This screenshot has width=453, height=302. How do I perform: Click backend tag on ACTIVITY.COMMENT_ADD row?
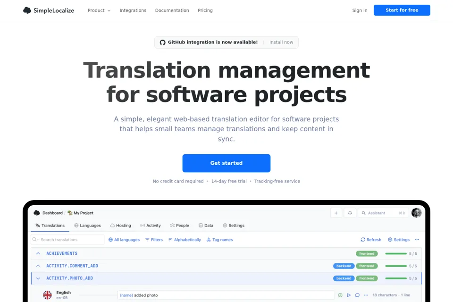[344, 266]
